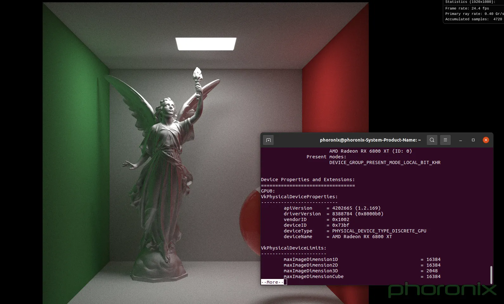504x304 pixels.
Task: Select the deviceName AMD Radeon RX 6800 XT line
Action: pos(338,237)
